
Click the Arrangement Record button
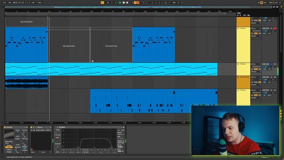tap(127, 3)
